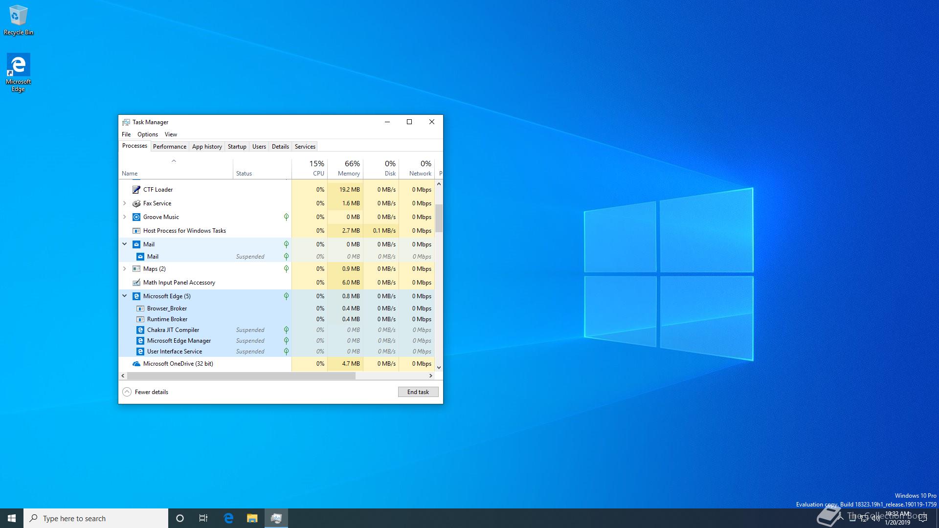The image size is (939, 528).
Task: Click Groove Music's green leaf status icon
Action: [286, 217]
